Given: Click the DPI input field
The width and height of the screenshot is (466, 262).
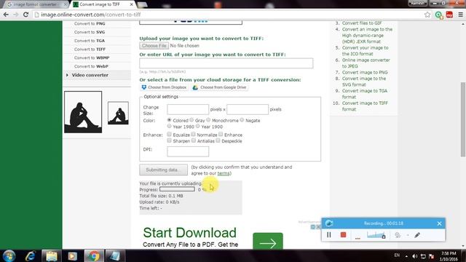Looking at the screenshot, I should tap(188, 151).
